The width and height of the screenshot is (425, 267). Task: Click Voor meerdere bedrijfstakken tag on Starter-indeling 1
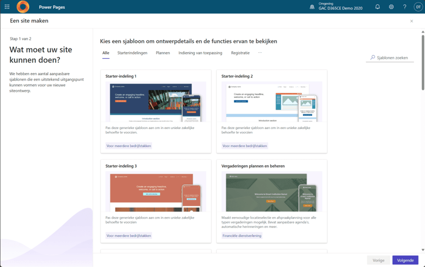point(128,146)
